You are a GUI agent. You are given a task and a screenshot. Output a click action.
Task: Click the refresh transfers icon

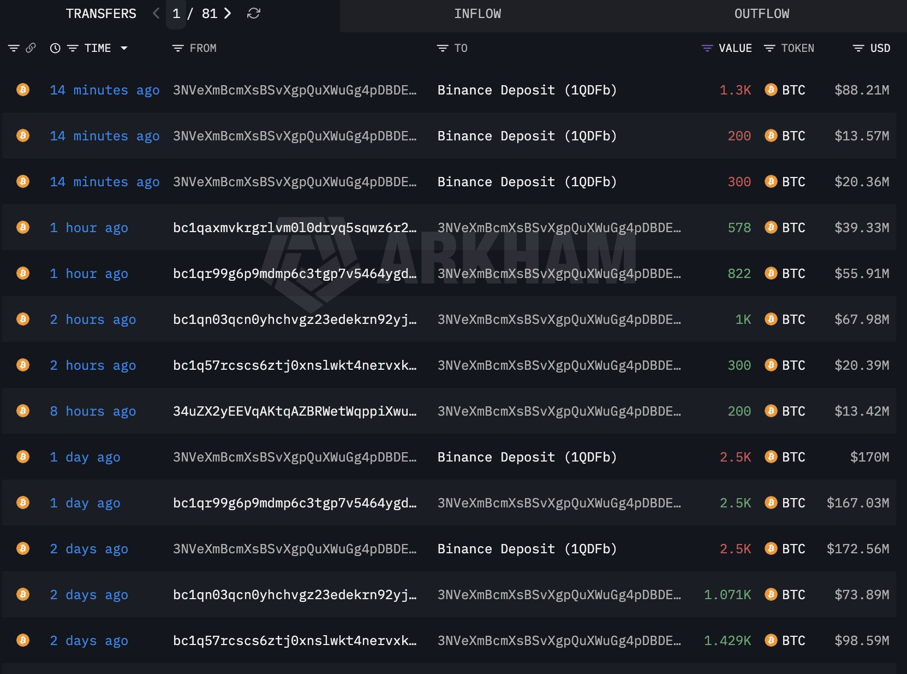(x=254, y=14)
